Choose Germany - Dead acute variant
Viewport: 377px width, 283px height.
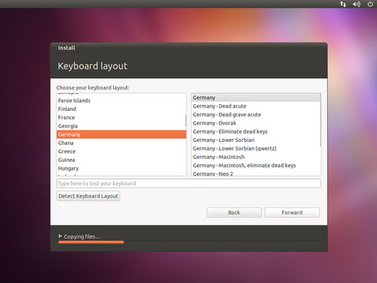[256, 106]
